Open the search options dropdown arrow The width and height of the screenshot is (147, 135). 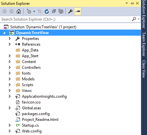(139, 19)
